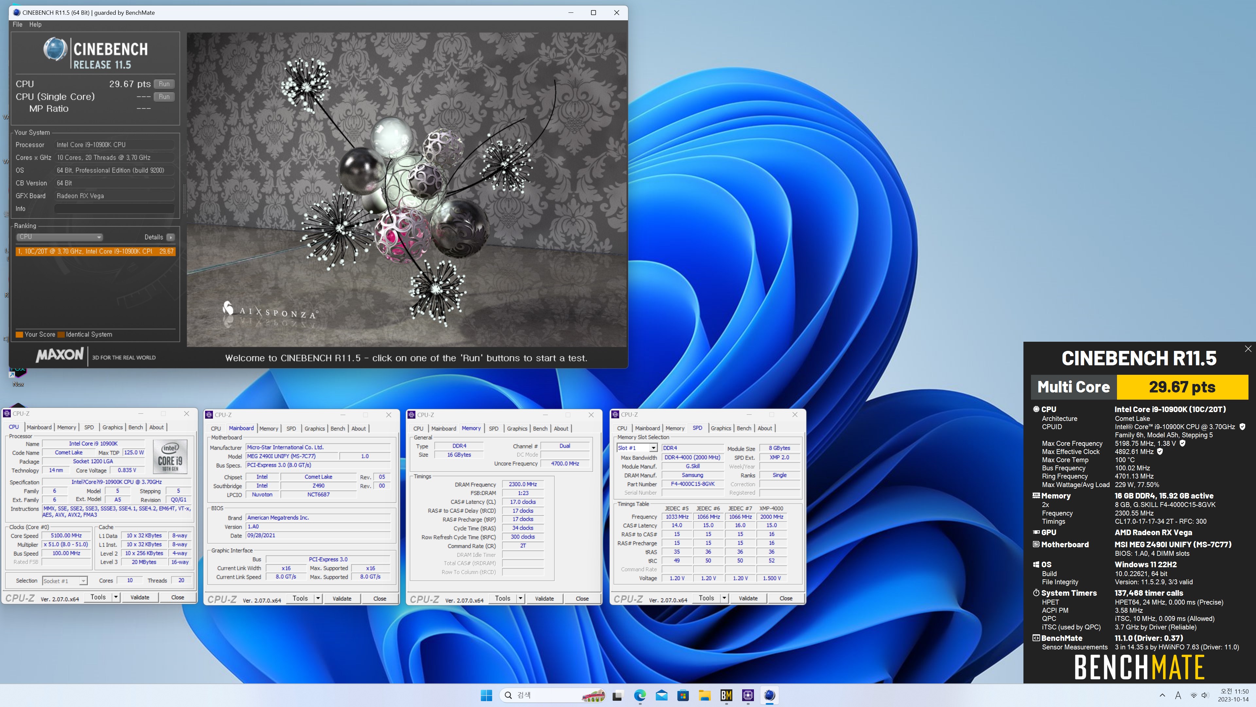This screenshot has height=707, width=1256.
Task: Click the Cinebench sphere logo in header
Action: click(55, 50)
